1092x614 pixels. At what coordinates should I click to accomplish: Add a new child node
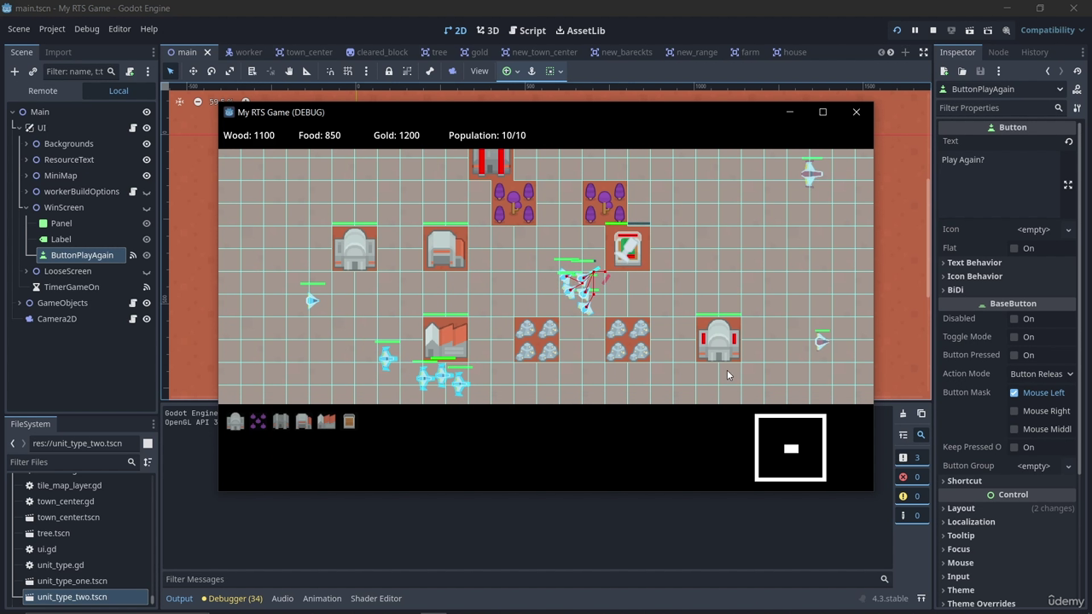click(15, 72)
